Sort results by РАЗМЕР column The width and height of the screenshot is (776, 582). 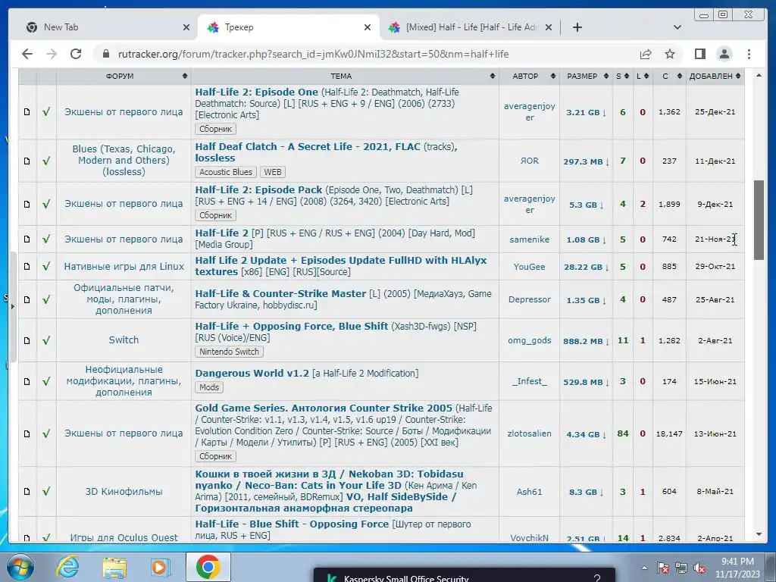[x=586, y=77]
